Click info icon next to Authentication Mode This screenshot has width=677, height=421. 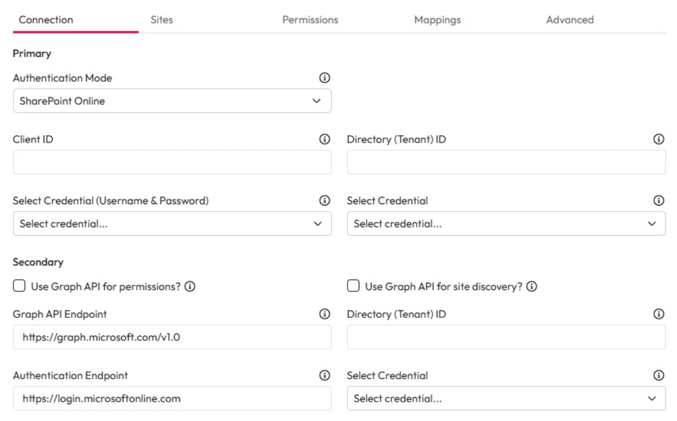(324, 78)
